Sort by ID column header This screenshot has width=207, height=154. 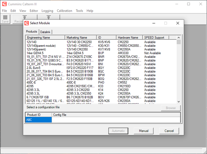coord(106,37)
